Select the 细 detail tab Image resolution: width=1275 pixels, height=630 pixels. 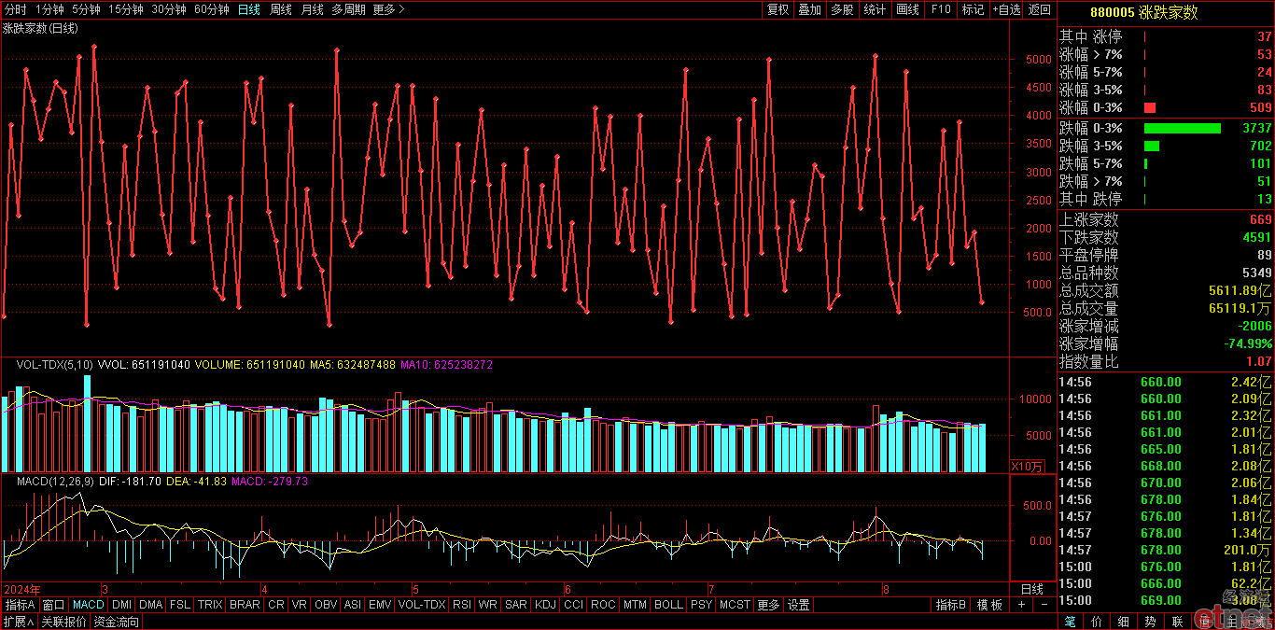[1124, 622]
